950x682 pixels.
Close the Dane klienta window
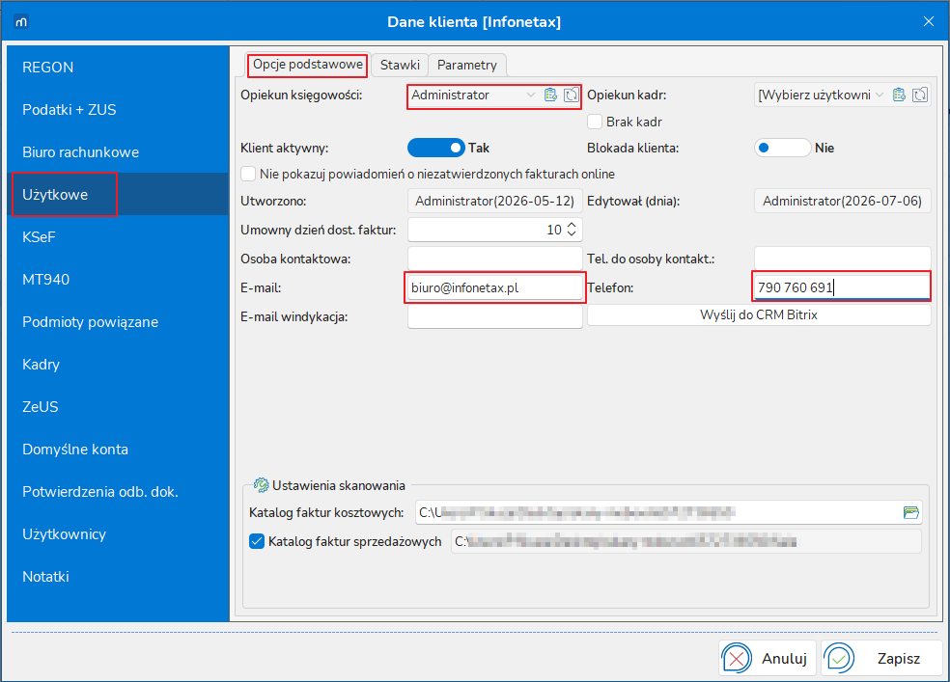coord(928,22)
